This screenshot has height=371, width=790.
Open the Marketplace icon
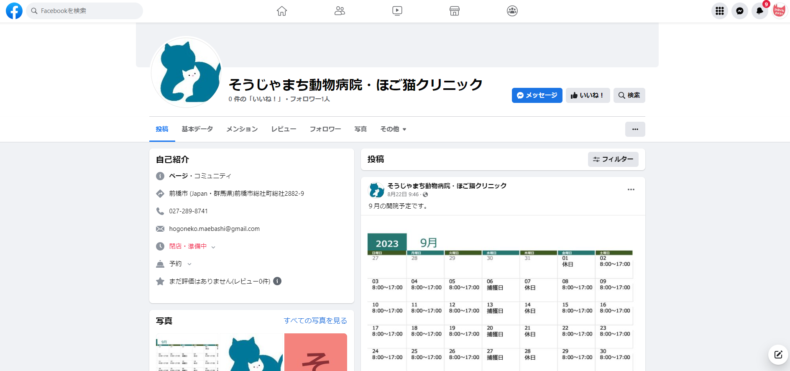click(x=455, y=11)
